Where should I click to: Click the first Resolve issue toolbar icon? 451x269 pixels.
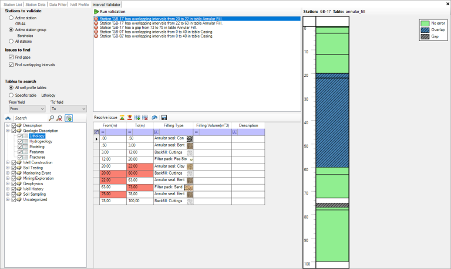[x=122, y=118]
